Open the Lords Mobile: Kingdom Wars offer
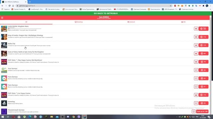Screen dimensions: 213x119 18,26
